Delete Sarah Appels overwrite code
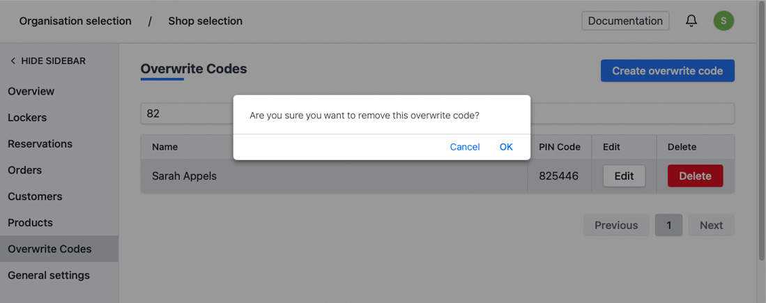 (x=695, y=176)
